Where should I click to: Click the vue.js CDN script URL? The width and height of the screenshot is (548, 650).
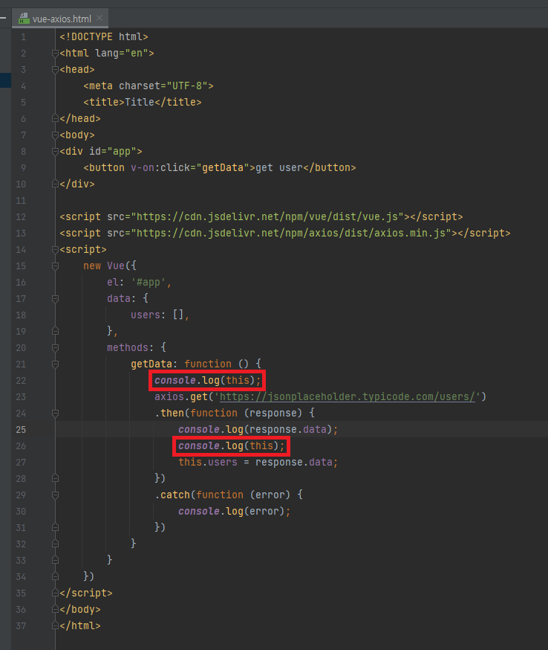point(267,217)
